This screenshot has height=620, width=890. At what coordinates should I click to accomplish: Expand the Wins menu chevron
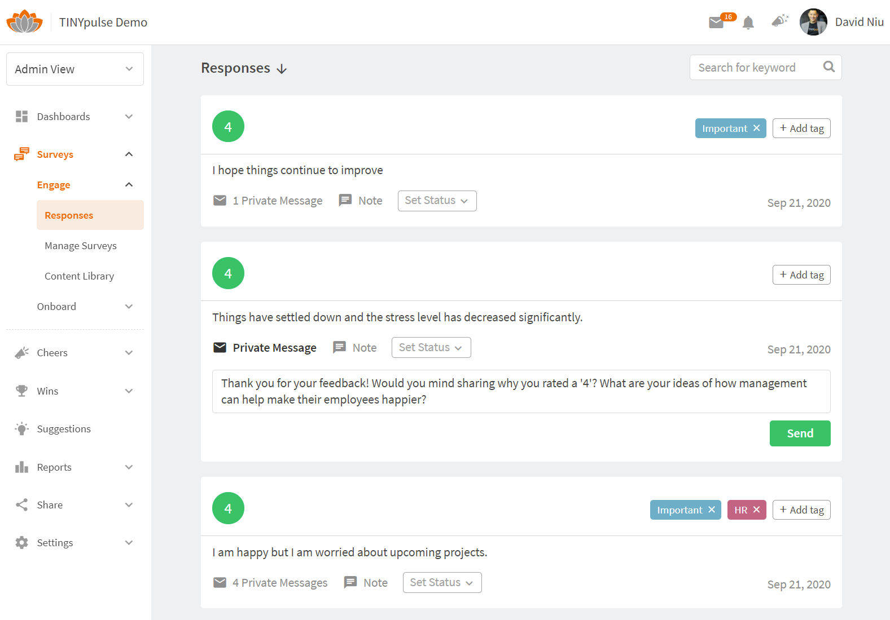tap(129, 391)
